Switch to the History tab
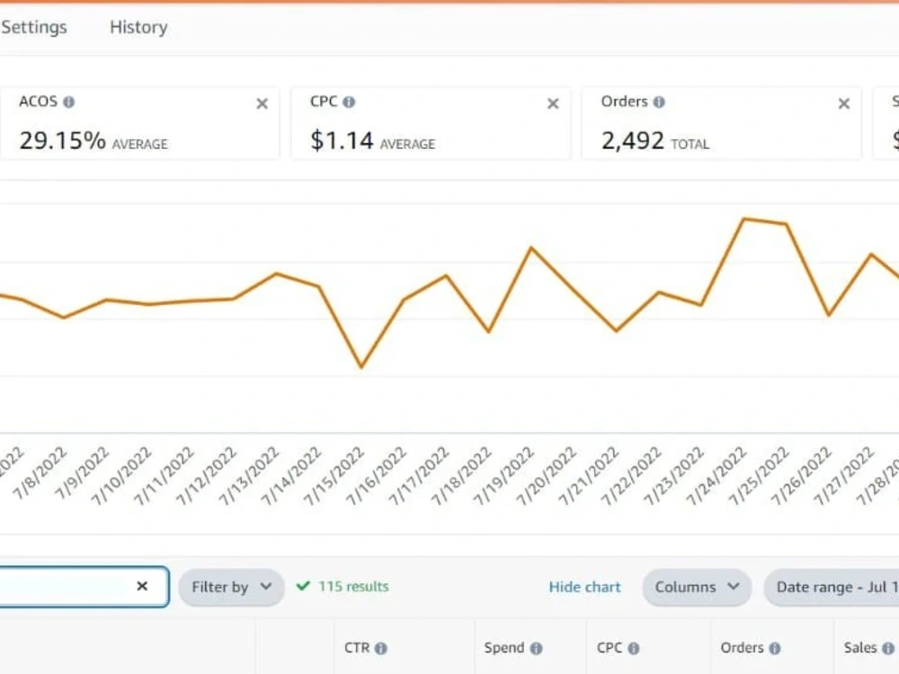899x674 pixels. tap(138, 27)
